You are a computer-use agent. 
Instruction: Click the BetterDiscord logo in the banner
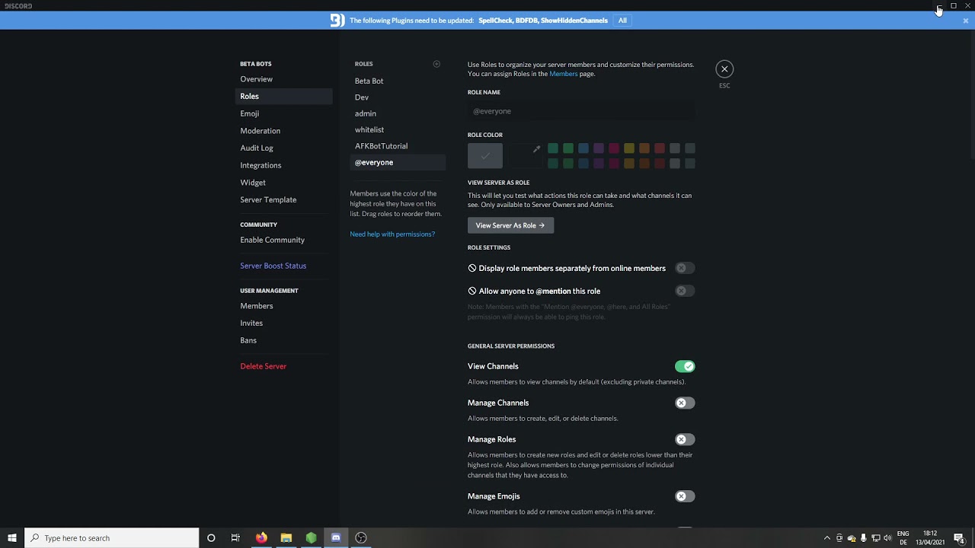pyautogui.click(x=337, y=21)
